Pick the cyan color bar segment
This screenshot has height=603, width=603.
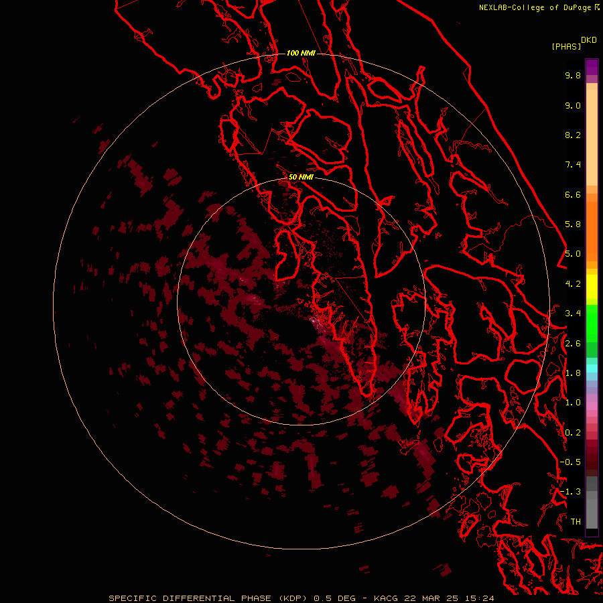pos(592,368)
